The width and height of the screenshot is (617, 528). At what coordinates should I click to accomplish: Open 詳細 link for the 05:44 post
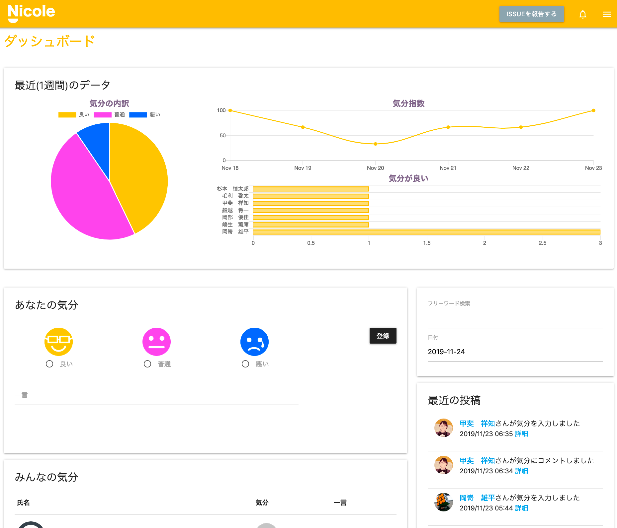521,508
